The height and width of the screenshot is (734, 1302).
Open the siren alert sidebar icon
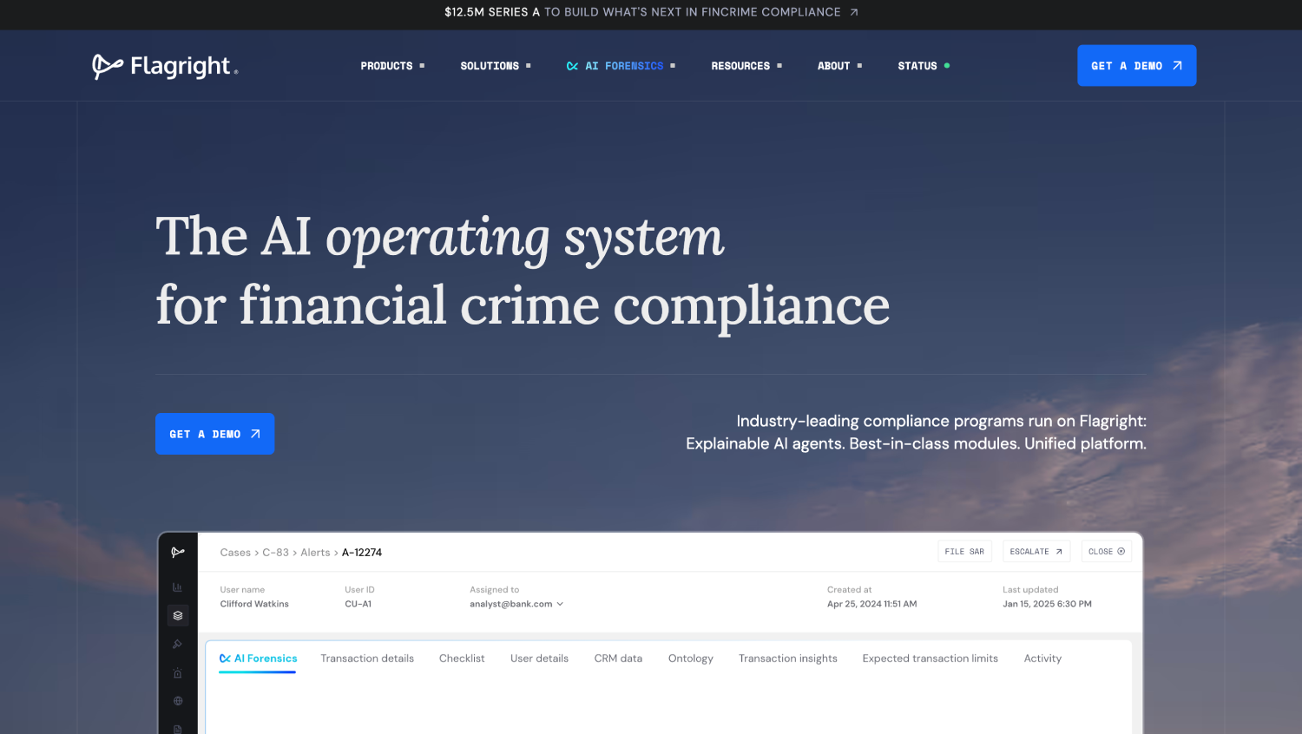coord(178,672)
